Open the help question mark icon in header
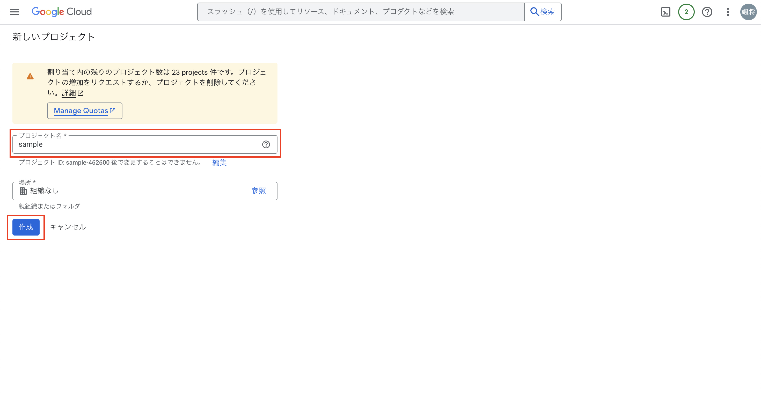The image size is (761, 396). click(x=707, y=12)
